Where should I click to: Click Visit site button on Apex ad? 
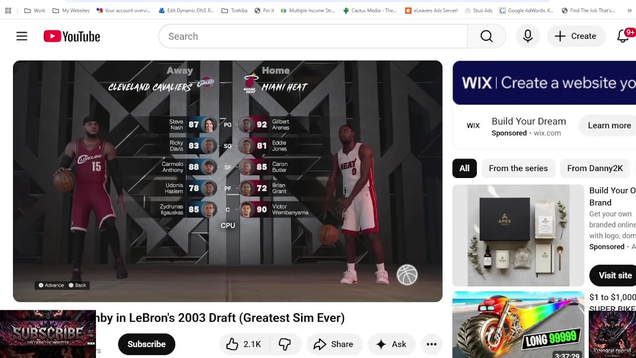614,275
